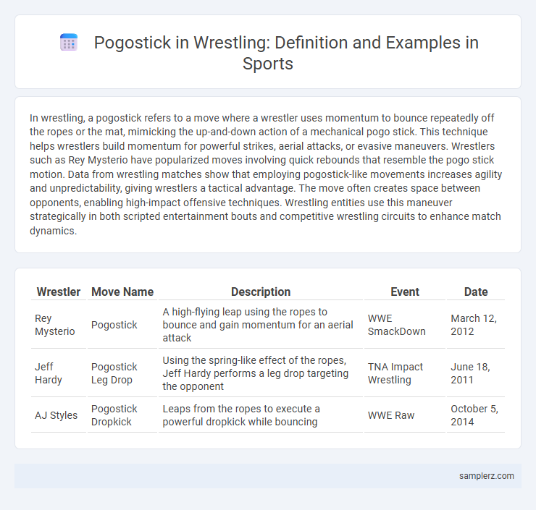This screenshot has width=536, height=510.
Task: Click the 'Pogostick Leg Drop' cell
Action: tap(122, 373)
